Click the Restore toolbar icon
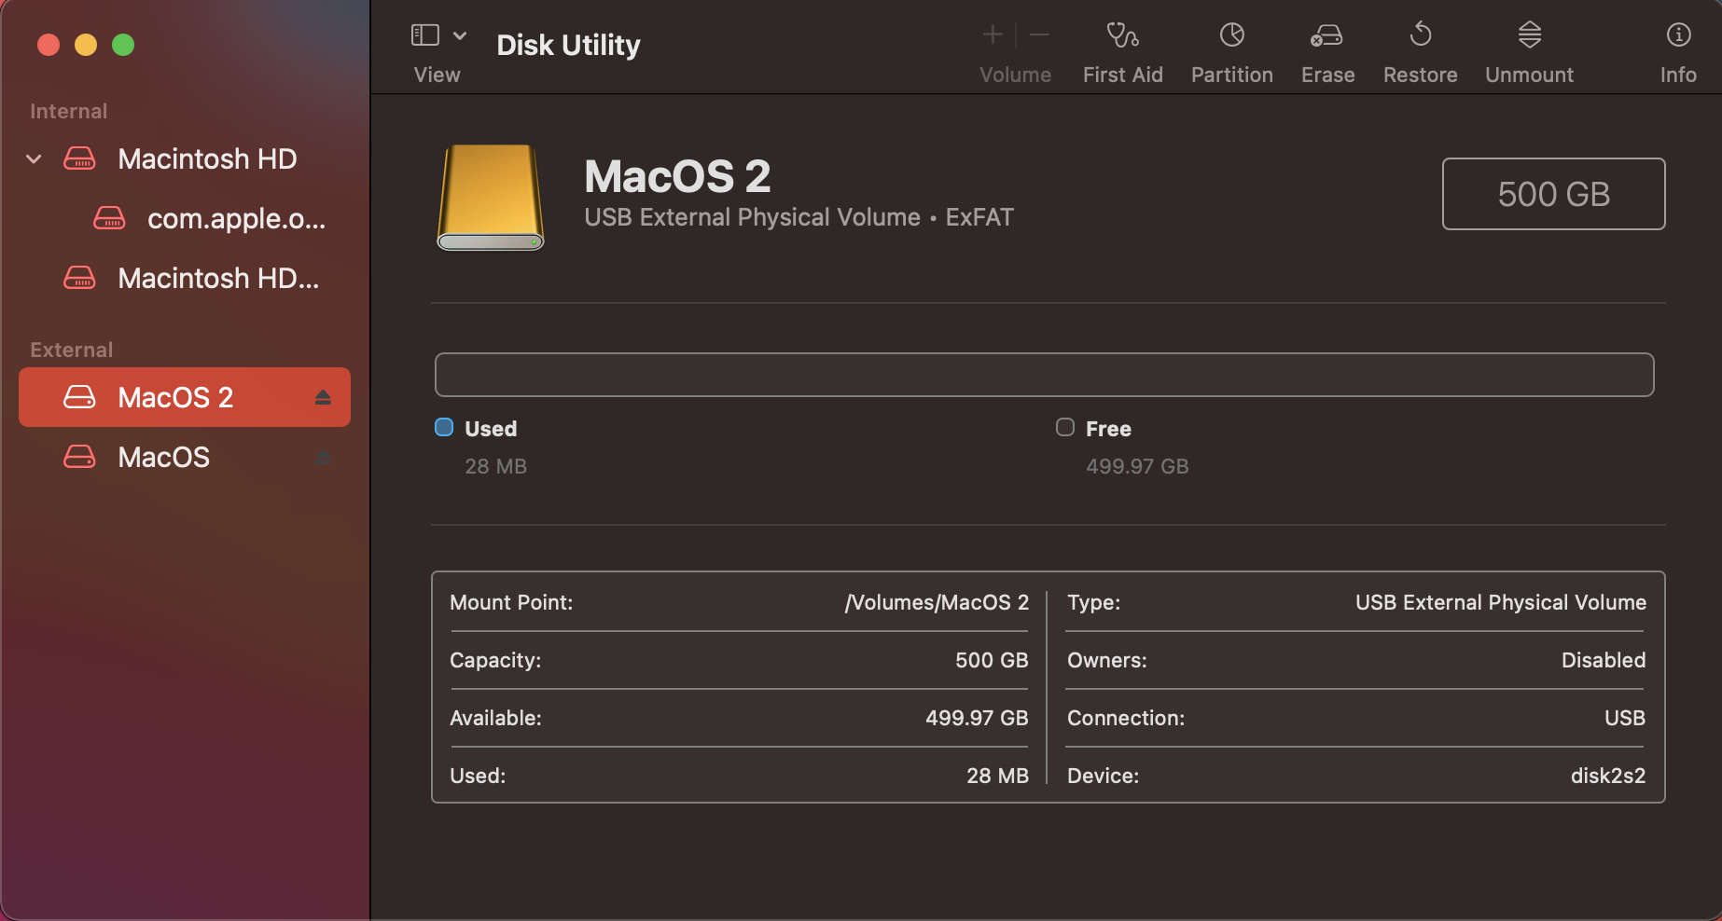This screenshot has height=921, width=1722. (x=1420, y=35)
